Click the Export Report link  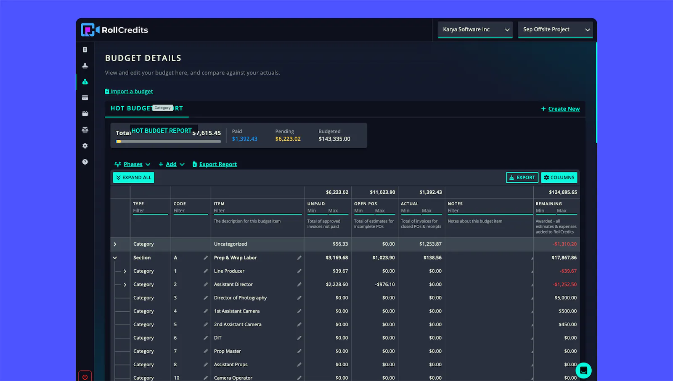click(218, 164)
